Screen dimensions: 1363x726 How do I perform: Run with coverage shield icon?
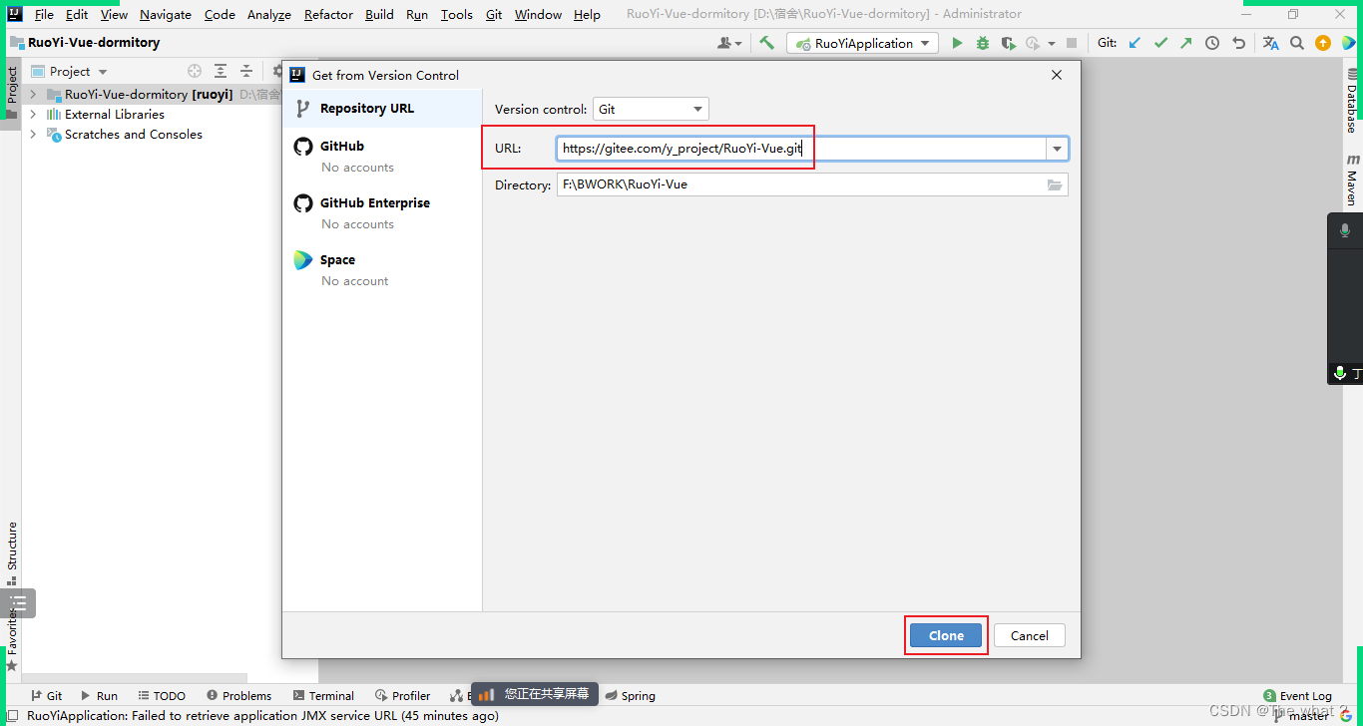(1009, 43)
